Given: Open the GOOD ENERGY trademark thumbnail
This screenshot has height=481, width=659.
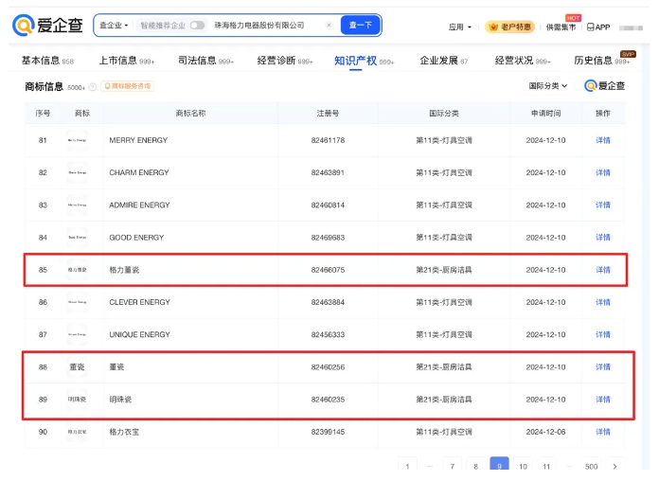Looking at the screenshot, I should (x=77, y=237).
